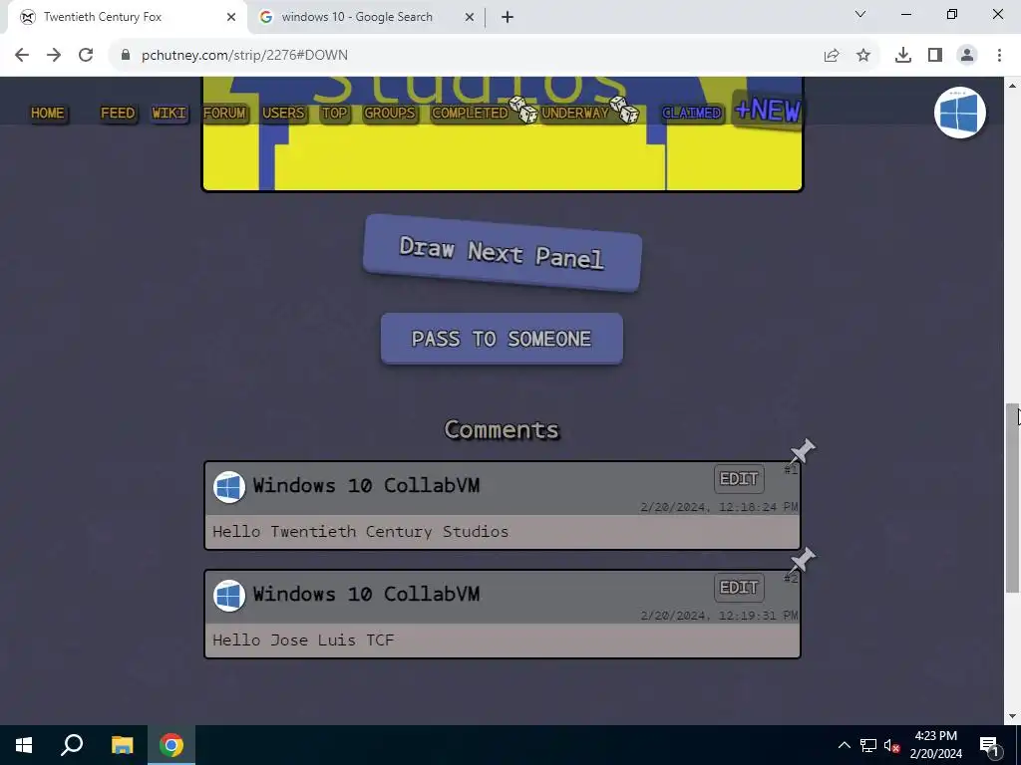
Task: Open the FEED page
Action: click(118, 114)
